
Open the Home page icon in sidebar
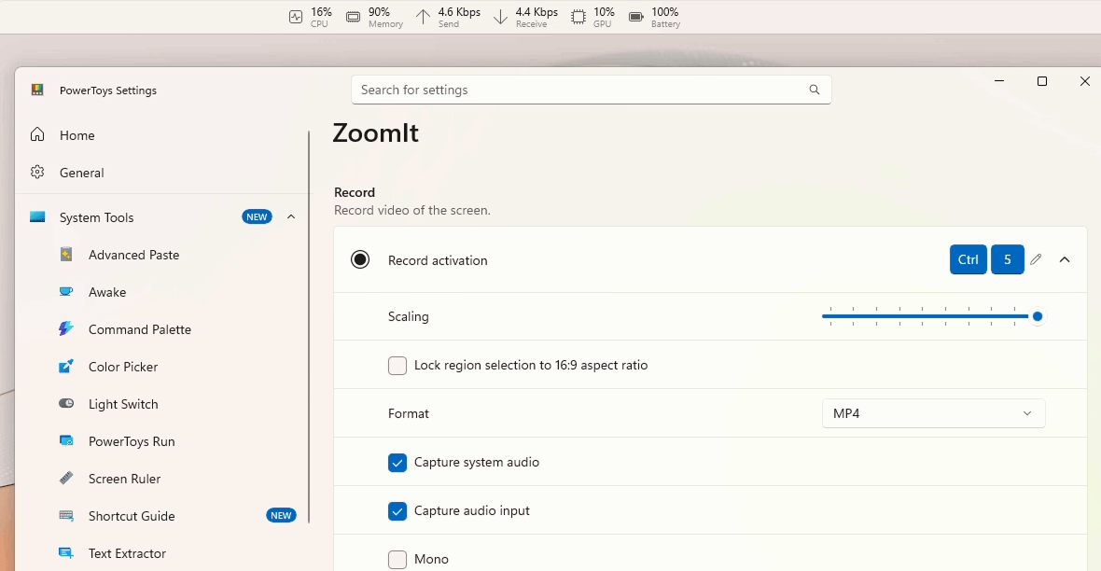[x=37, y=135]
